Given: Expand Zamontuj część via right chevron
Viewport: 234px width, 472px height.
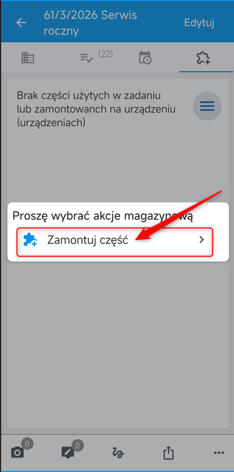Looking at the screenshot, I should point(202,240).
